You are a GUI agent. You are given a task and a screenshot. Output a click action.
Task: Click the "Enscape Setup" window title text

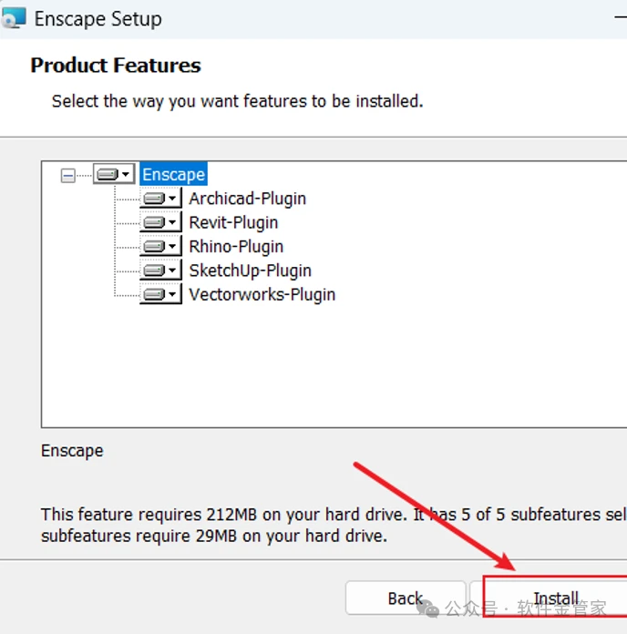[x=98, y=18]
